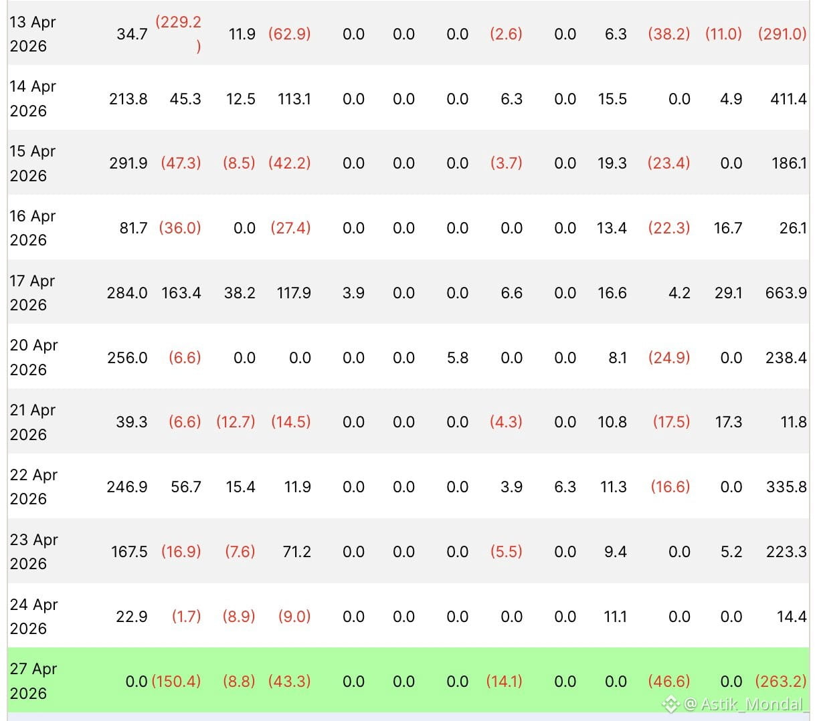The width and height of the screenshot is (815, 721).
Task: Select the 11.8 total for 21 Apr
Action: [x=794, y=422]
